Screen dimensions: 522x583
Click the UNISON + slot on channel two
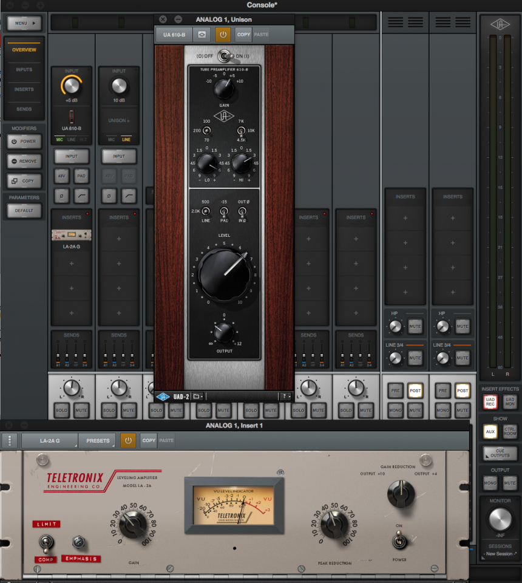tap(119, 120)
